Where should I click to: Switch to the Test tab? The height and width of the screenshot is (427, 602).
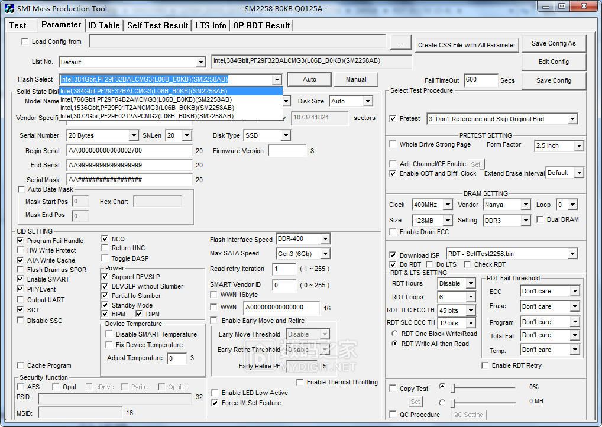click(x=18, y=26)
